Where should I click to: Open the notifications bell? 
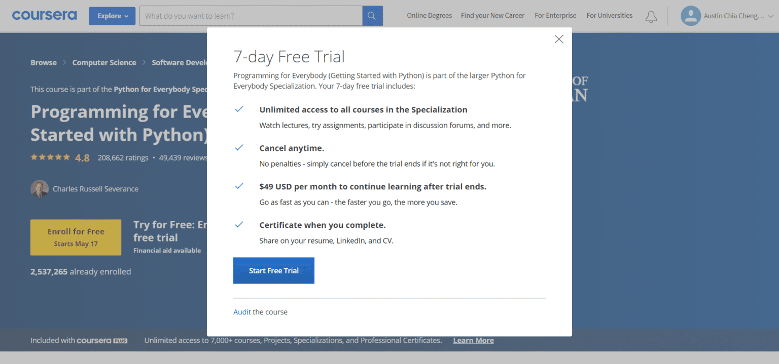[x=651, y=17]
